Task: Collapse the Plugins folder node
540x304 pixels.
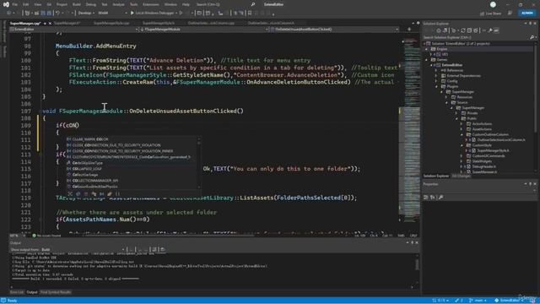Action: (x=436, y=86)
